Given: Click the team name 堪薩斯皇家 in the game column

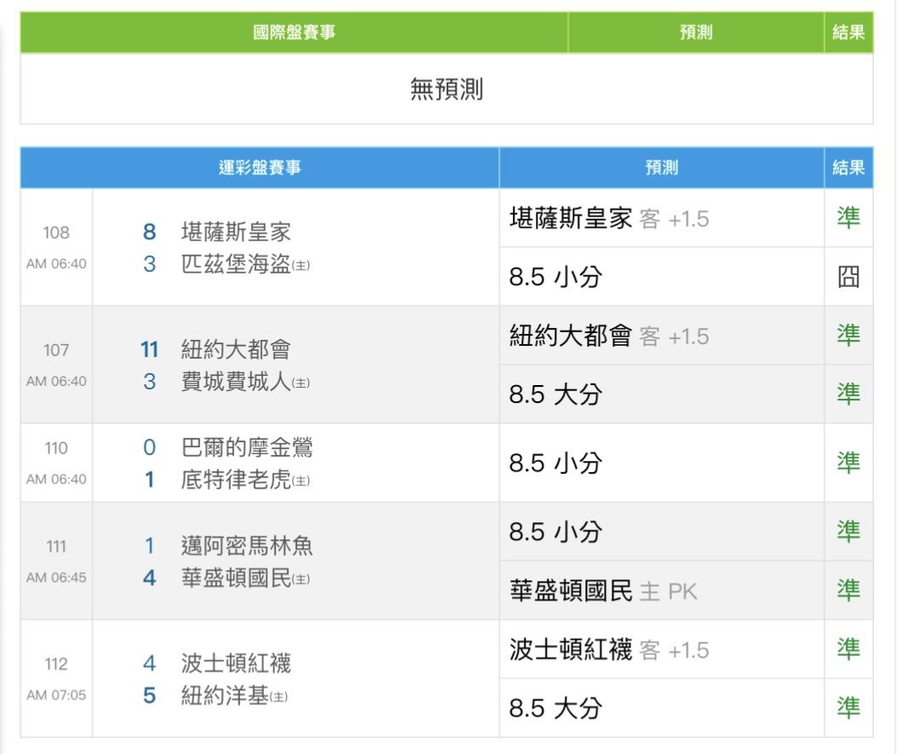Looking at the screenshot, I should (x=235, y=232).
